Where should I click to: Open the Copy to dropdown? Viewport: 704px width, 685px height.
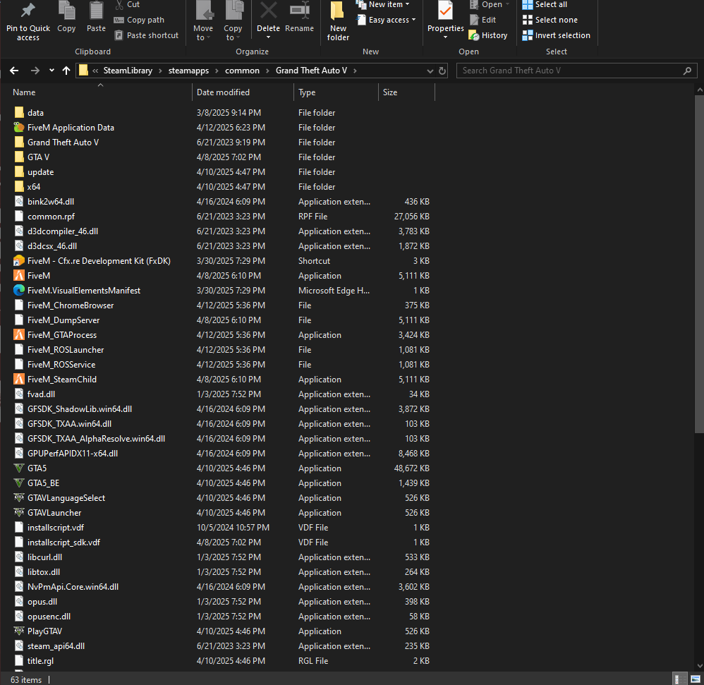click(x=233, y=32)
